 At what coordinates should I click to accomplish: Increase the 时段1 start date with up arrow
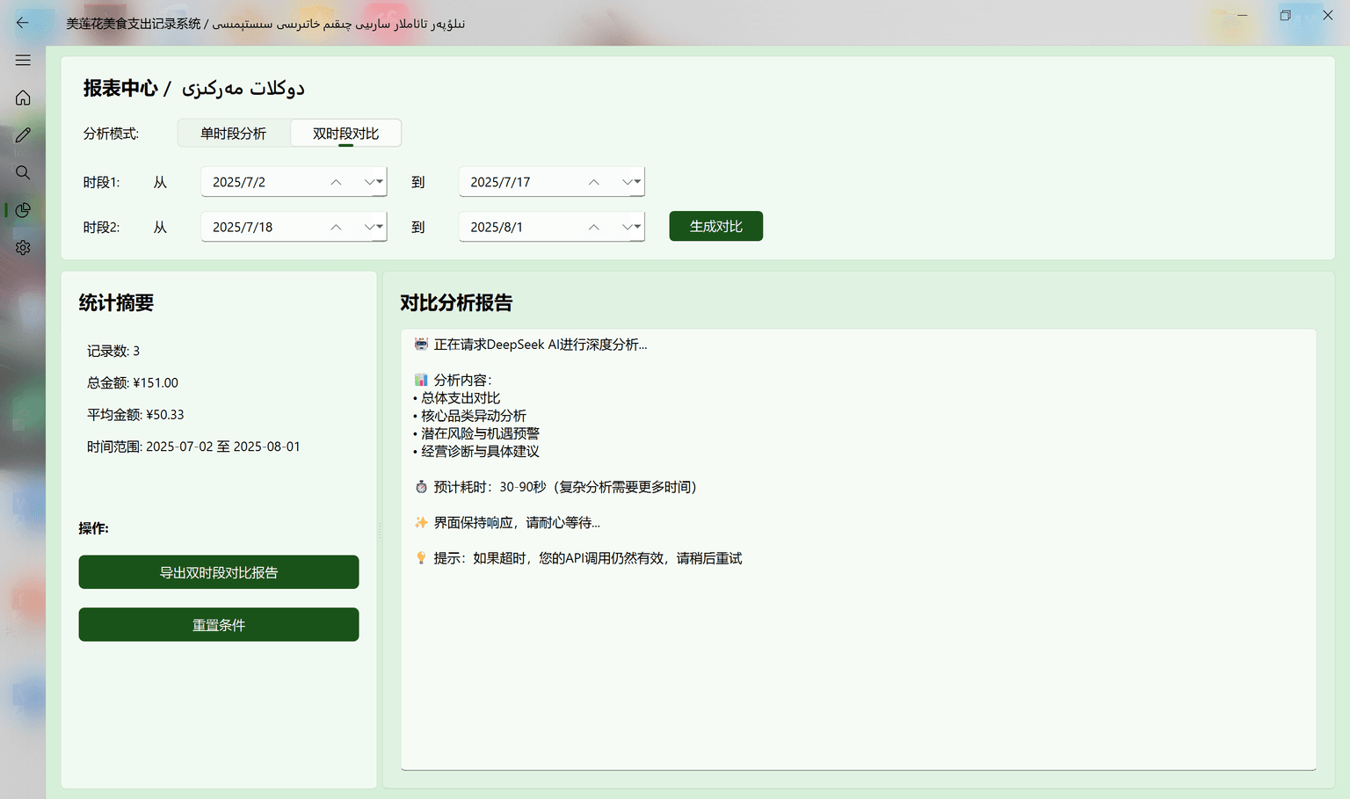[x=336, y=182]
